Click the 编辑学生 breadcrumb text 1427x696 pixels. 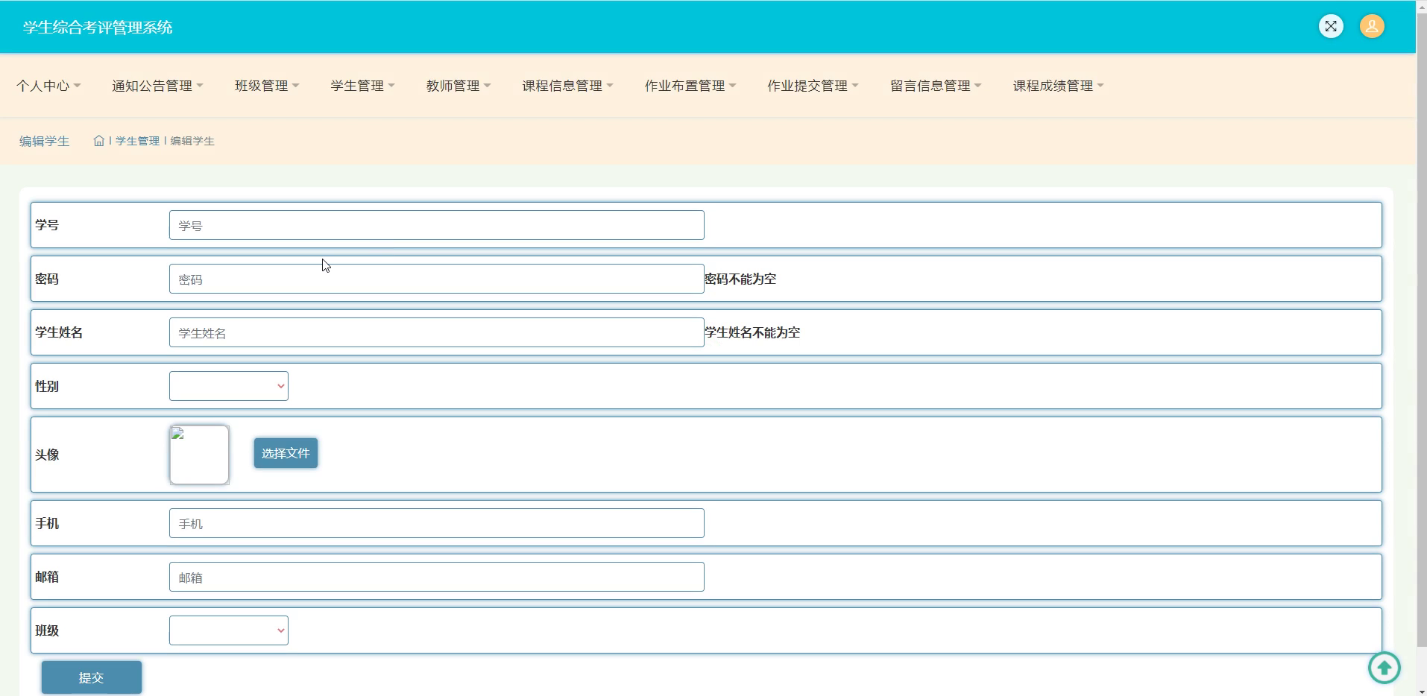[x=192, y=141]
